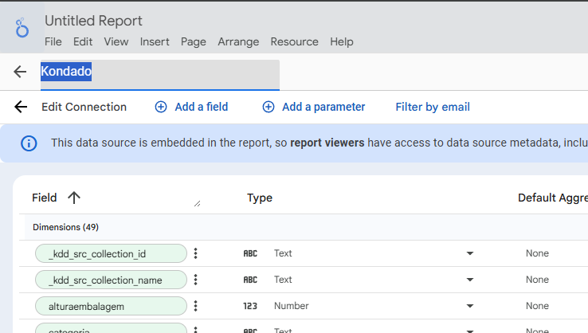Open the Insert menu
This screenshot has width=588, height=333.
(x=155, y=41)
